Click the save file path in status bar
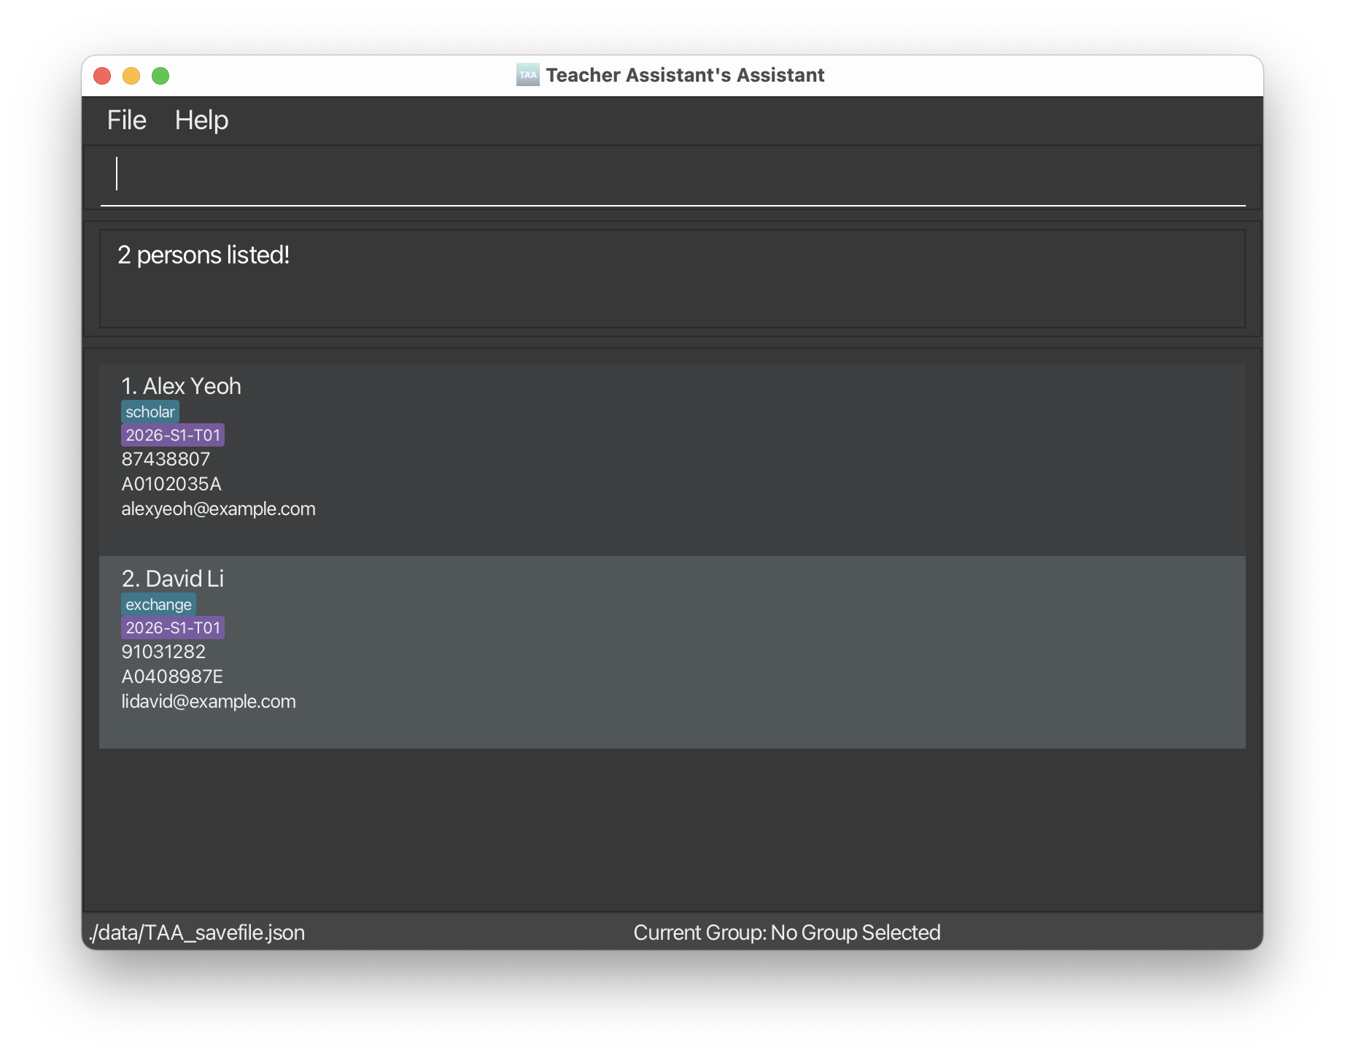This screenshot has height=1058, width=1345. click(x=197, y=932)
